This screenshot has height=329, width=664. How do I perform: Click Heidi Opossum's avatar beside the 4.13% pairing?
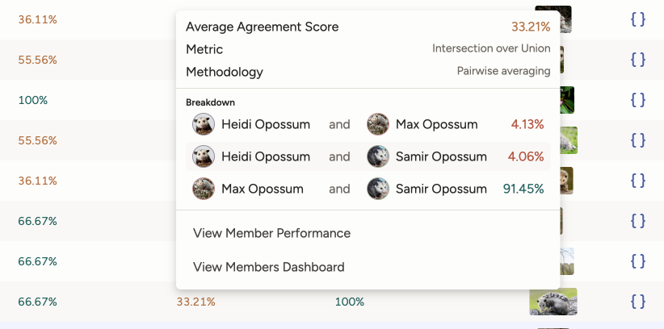click(x=203, y=124)
